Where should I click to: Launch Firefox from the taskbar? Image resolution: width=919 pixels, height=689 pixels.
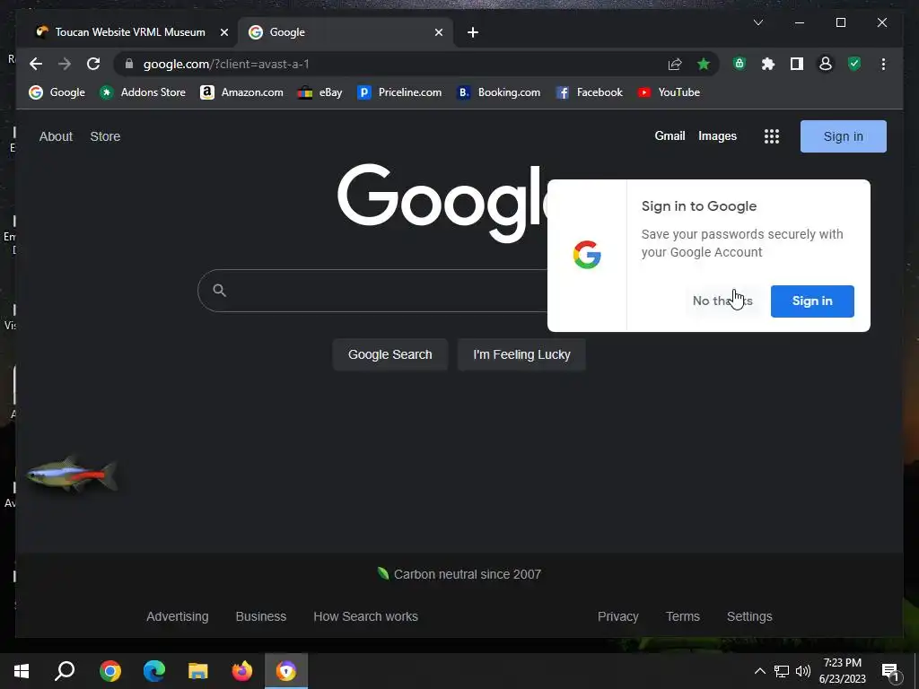pyautogui.click(x=242, y=671)
